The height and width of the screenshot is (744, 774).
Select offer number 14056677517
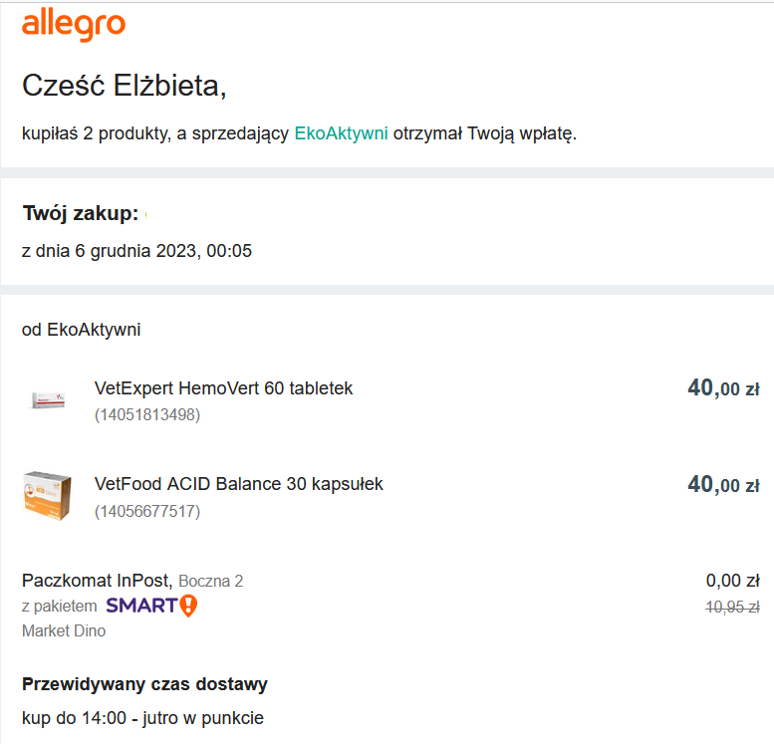pyautogui.click(x=147, y=511)
